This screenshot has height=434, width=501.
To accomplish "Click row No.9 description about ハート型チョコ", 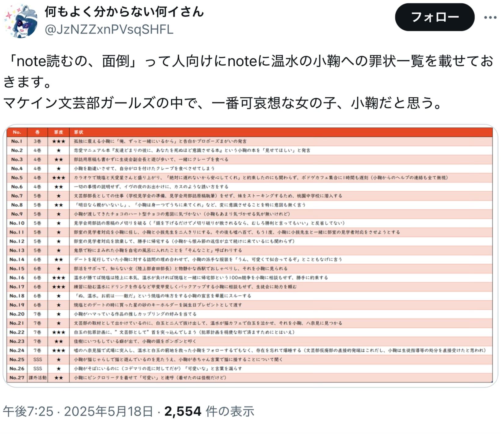I will 182,214.
